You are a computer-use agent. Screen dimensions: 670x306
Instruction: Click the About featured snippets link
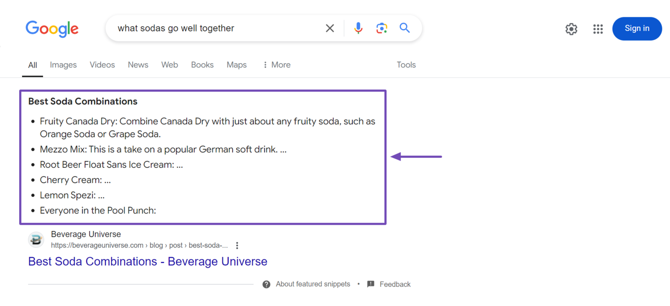[x=313, y=284]
